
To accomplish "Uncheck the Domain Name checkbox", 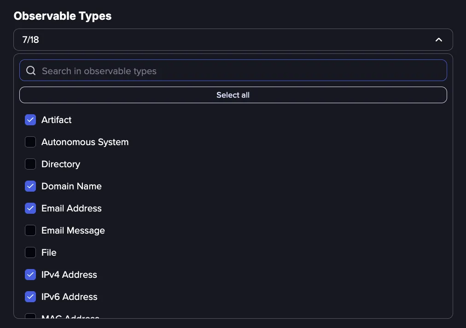I will click(30, 186).
